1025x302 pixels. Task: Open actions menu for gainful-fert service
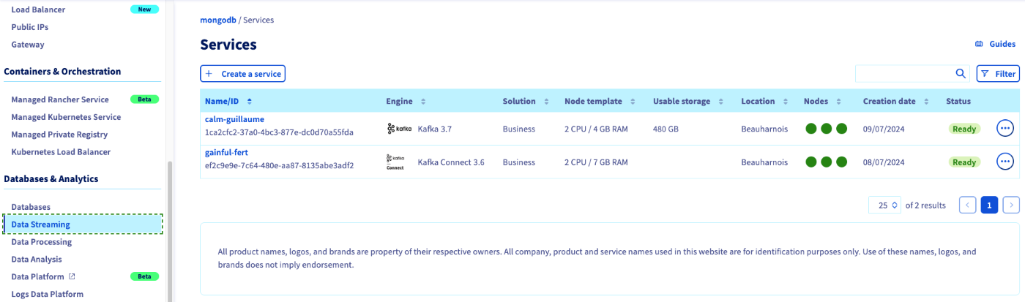click(1005, 162)
